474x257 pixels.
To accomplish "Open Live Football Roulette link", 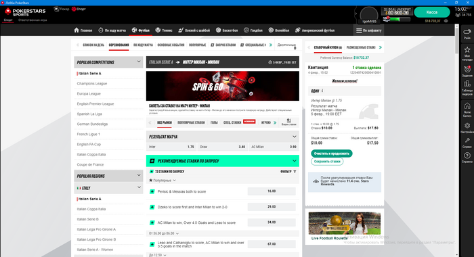I will (x=329, y=238).
